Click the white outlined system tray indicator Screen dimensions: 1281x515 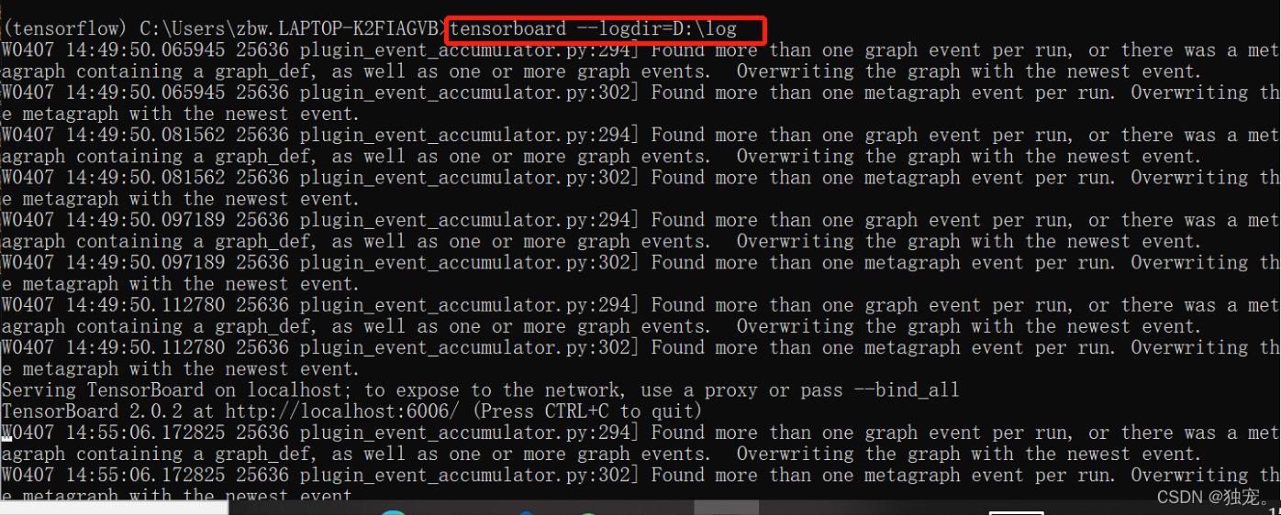click(1016, 513)
